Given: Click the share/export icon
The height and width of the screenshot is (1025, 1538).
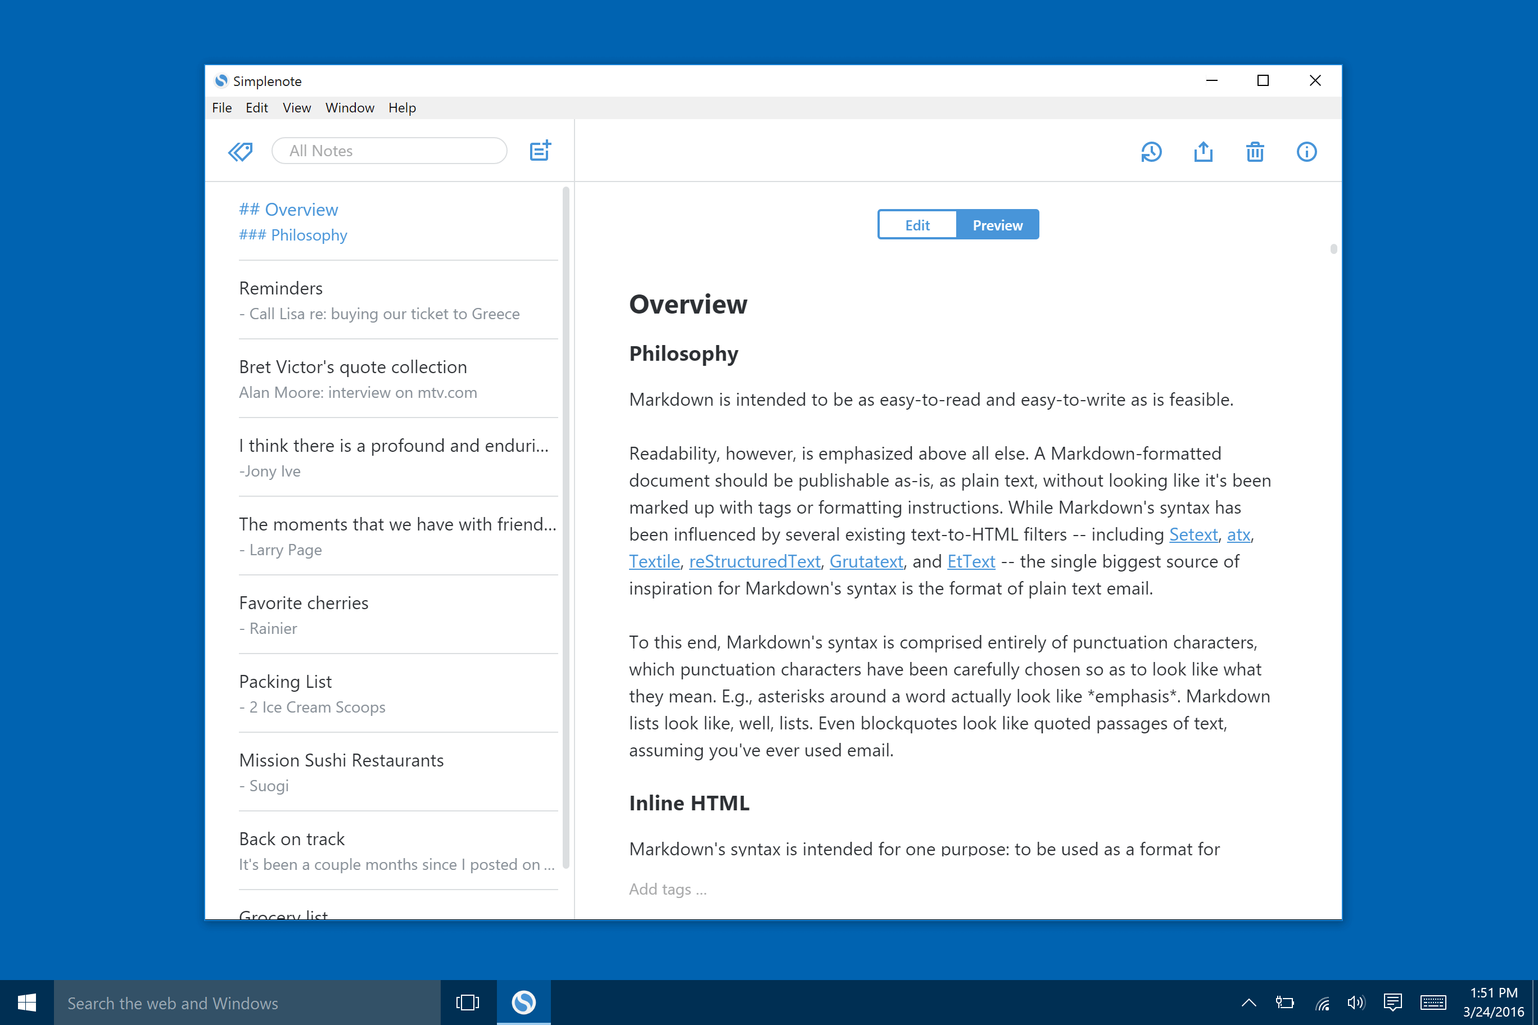Looking at the screenshot, I should tap(1204, 151).
